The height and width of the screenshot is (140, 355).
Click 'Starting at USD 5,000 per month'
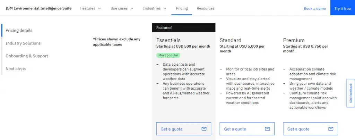point(242,49)
